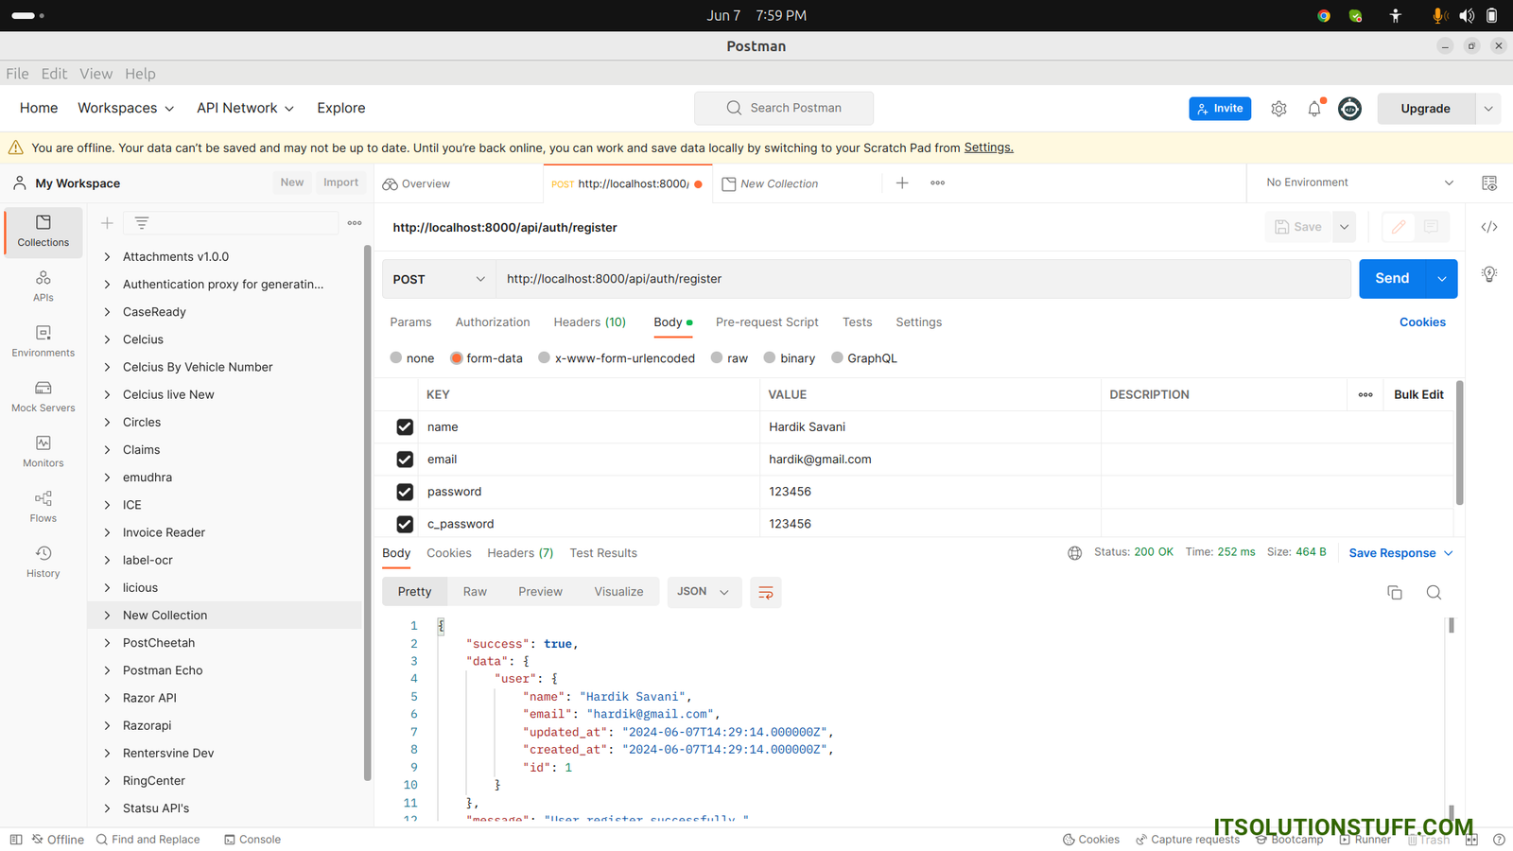Viewport: 1513px width, 851px height.
Task: Open the notifications bell
Action: click(x=1314, y=109)
